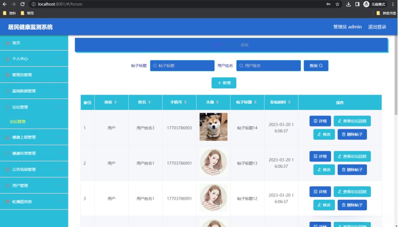
Task: Click phone number 17703786903
Action: coord(179,128)
